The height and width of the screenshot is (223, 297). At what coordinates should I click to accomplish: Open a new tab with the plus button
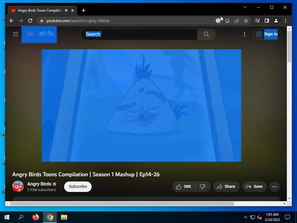coord(84,10)
